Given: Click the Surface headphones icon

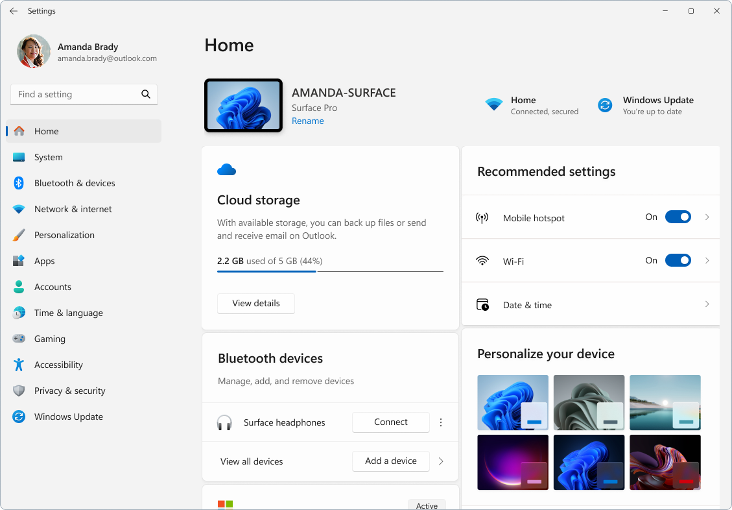Looking at the screenshot, I should click(x=224, y=422).
